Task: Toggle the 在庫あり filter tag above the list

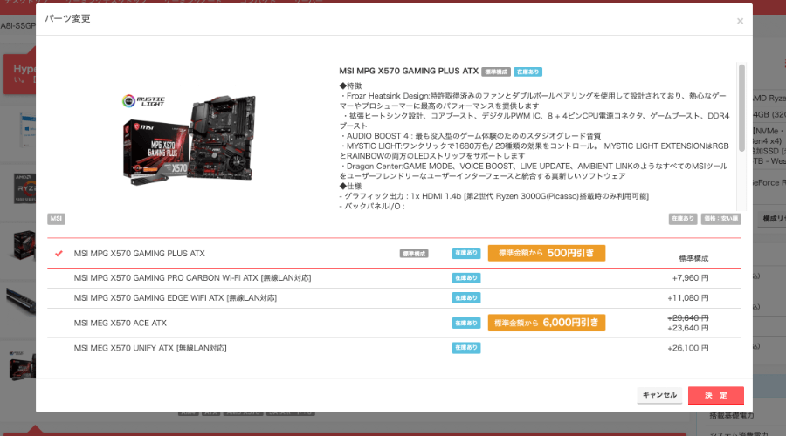Action: click(x=683, y=219)
